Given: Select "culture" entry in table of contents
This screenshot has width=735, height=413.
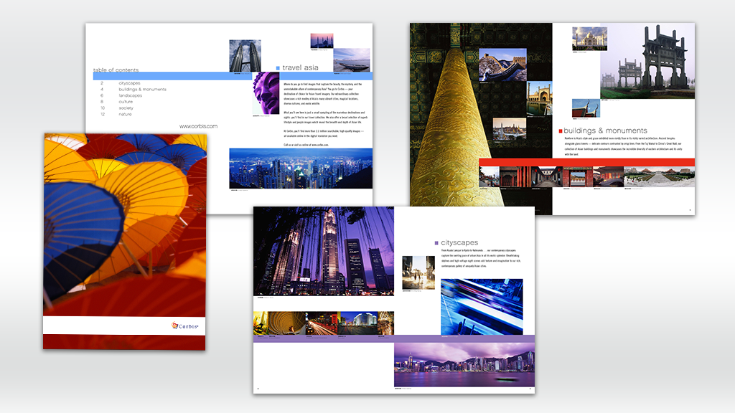Looking at the screenshot, I should (x=125, y=102).
